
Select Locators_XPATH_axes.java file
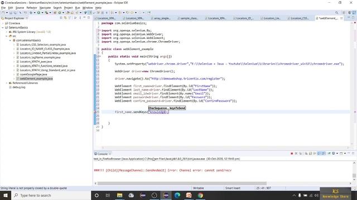point(36,62)
